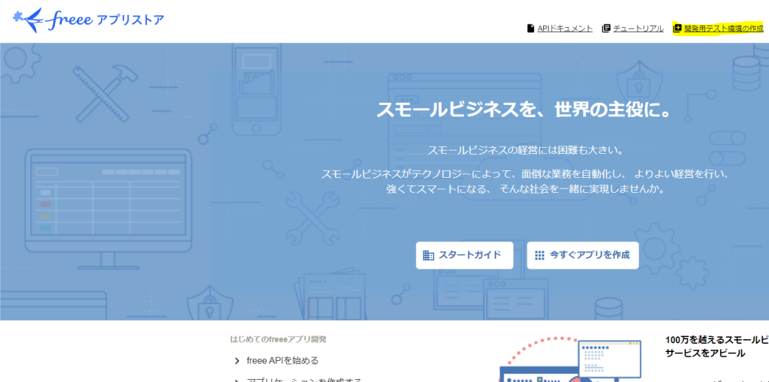
Task: Click the grid icon in 今すぐアプリを作成
Action: (x=539, y=255)
